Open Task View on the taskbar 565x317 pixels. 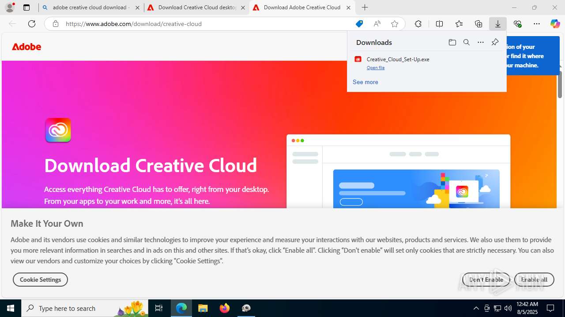pos(159,308)
